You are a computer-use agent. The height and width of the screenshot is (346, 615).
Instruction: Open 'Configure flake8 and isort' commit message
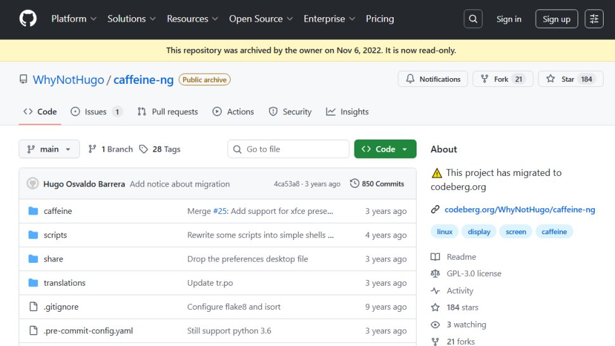[234, 307]
